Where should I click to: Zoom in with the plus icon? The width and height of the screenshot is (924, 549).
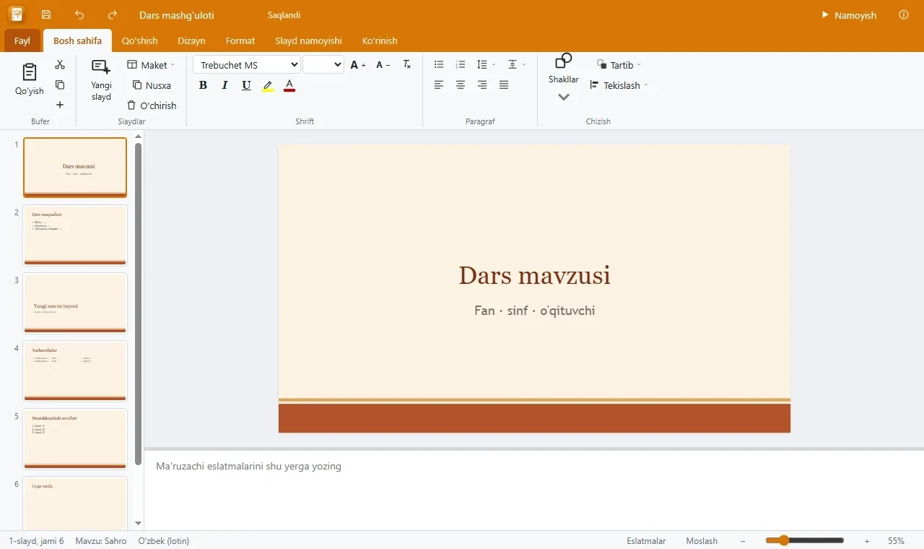[x=867, y=540]
